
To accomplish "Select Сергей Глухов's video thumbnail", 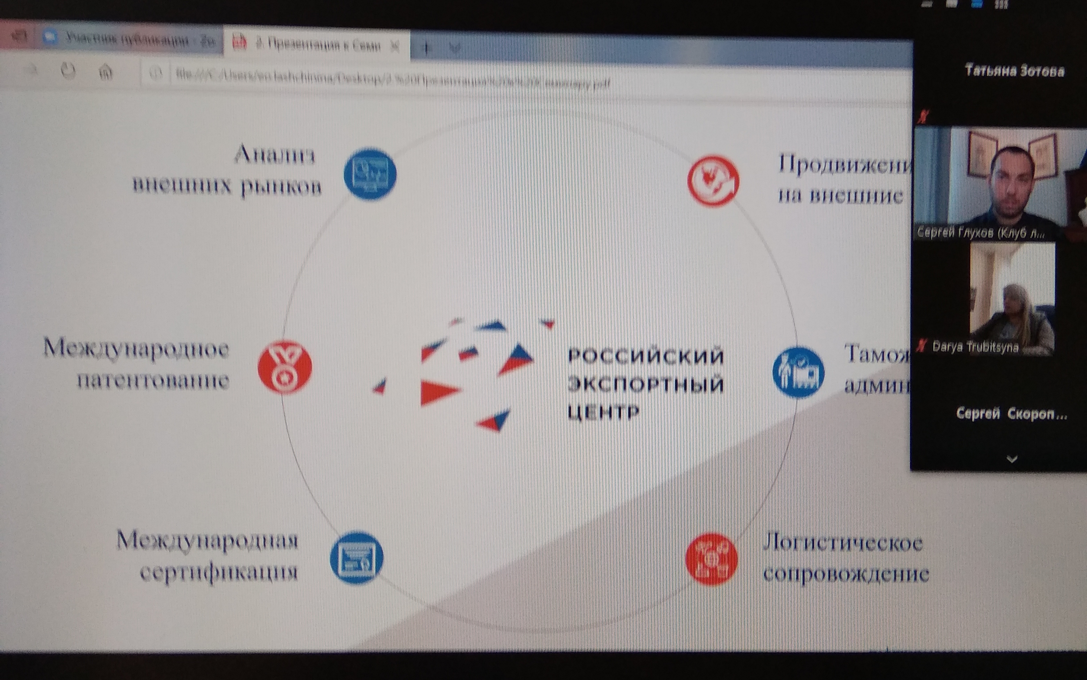I will pos(1001,183).
